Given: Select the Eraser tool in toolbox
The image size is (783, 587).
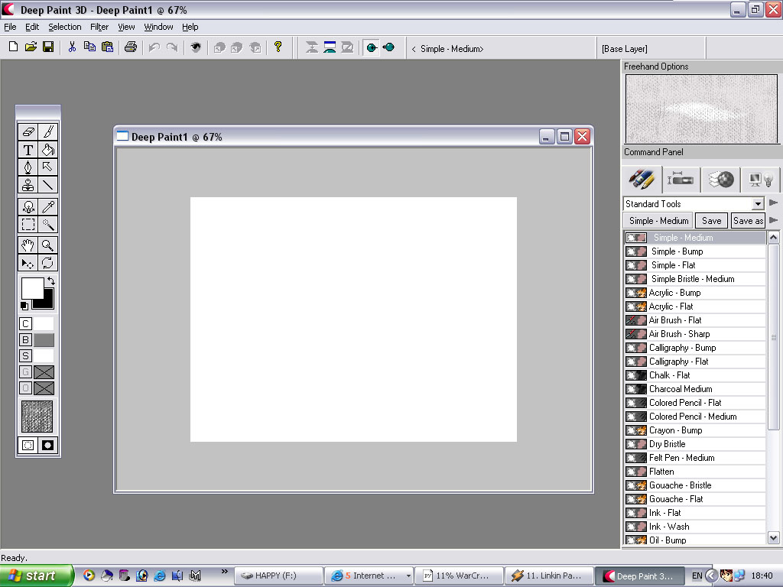Looking at the screenshot, I should [28, 131].
